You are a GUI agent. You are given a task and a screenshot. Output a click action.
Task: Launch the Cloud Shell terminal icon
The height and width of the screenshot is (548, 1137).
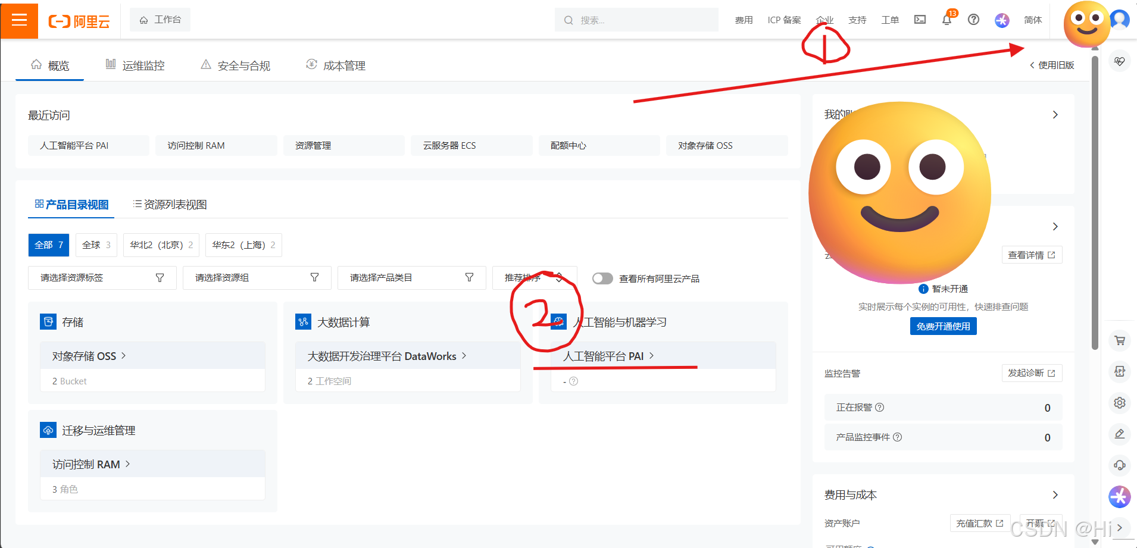click(920, 20)
